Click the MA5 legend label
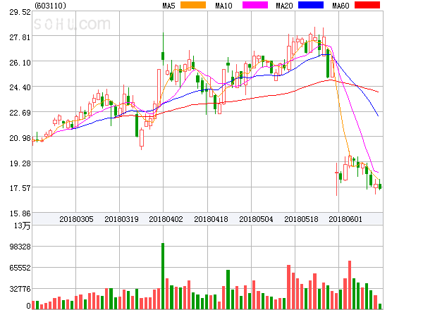The width and height of the screenshot is (423, 310). click(169, 6)
